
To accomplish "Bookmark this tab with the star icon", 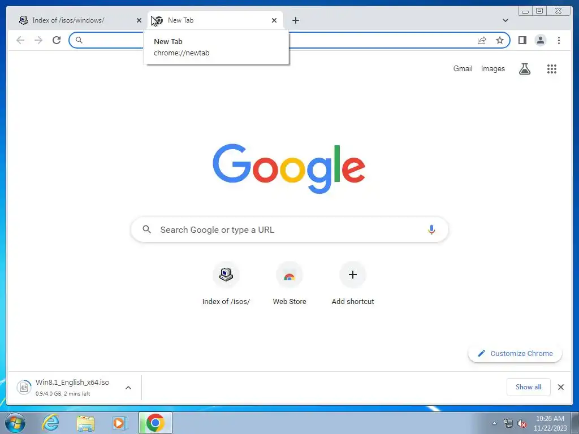I will (x=500, y=40).
